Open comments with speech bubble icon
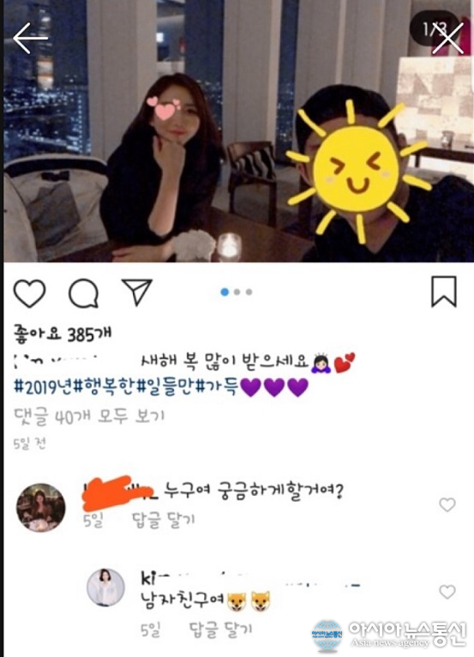 click(83, 293)
